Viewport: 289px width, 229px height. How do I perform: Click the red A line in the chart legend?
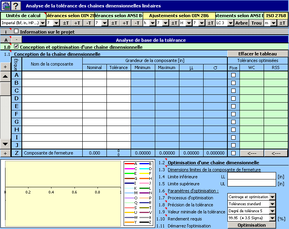pyautogui.click(x=129, y=164)
